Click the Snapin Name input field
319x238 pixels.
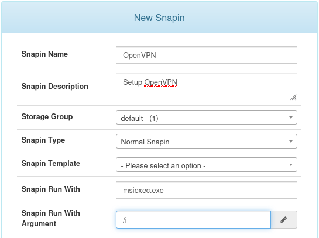click(x=207, y=55)
